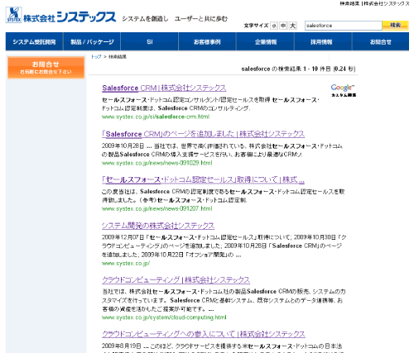Open クラウドコンピューティング | 株式会社システックス result
Screen dimensions: 414x353
click(176, 279)
